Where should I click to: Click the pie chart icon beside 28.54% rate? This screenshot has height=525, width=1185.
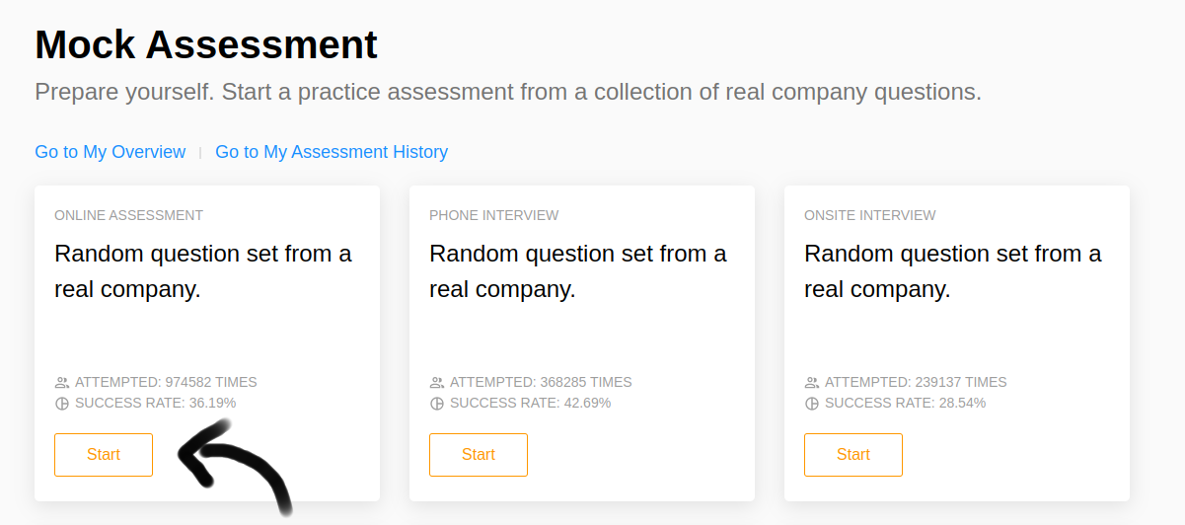coord(812,404)
